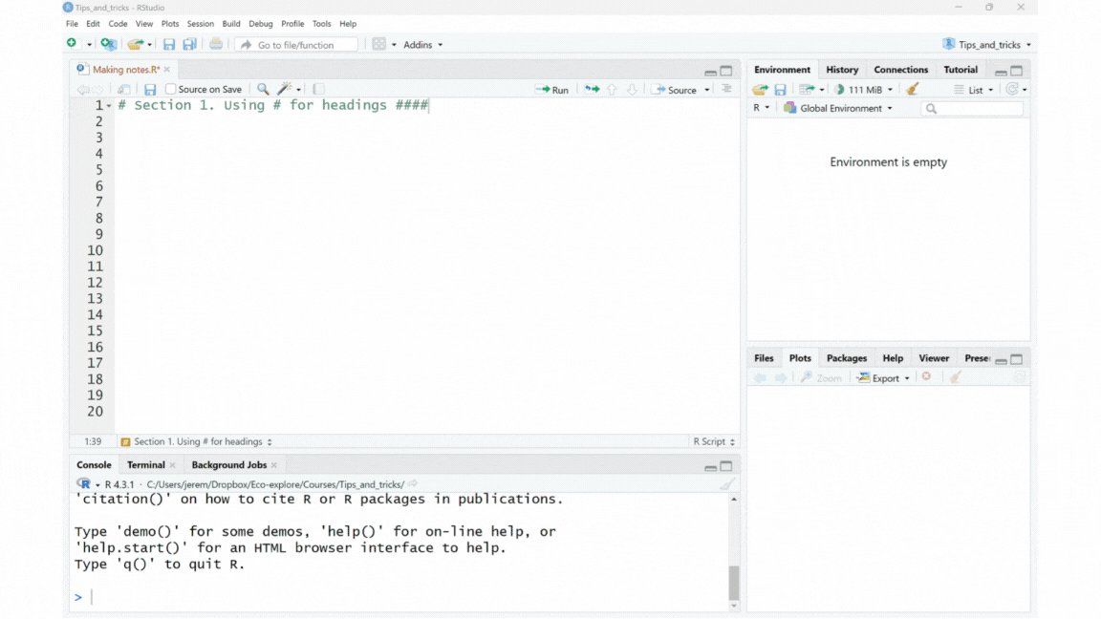
Task: Click the Print icon in main toolbar
Action: (216, 44)
